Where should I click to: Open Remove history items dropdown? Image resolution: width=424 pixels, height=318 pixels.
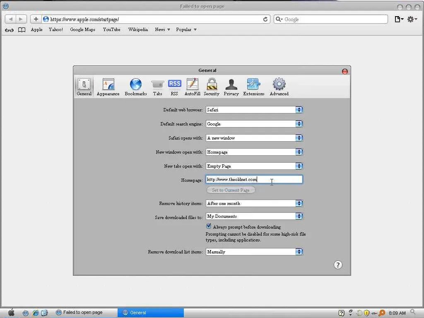point(254,203)
